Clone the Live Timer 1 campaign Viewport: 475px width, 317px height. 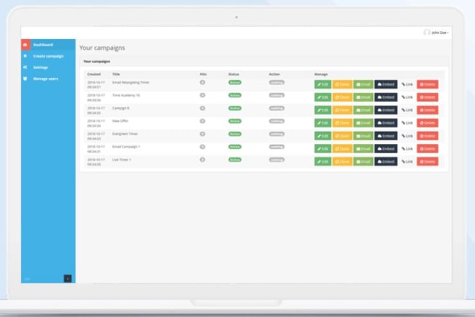343,161
